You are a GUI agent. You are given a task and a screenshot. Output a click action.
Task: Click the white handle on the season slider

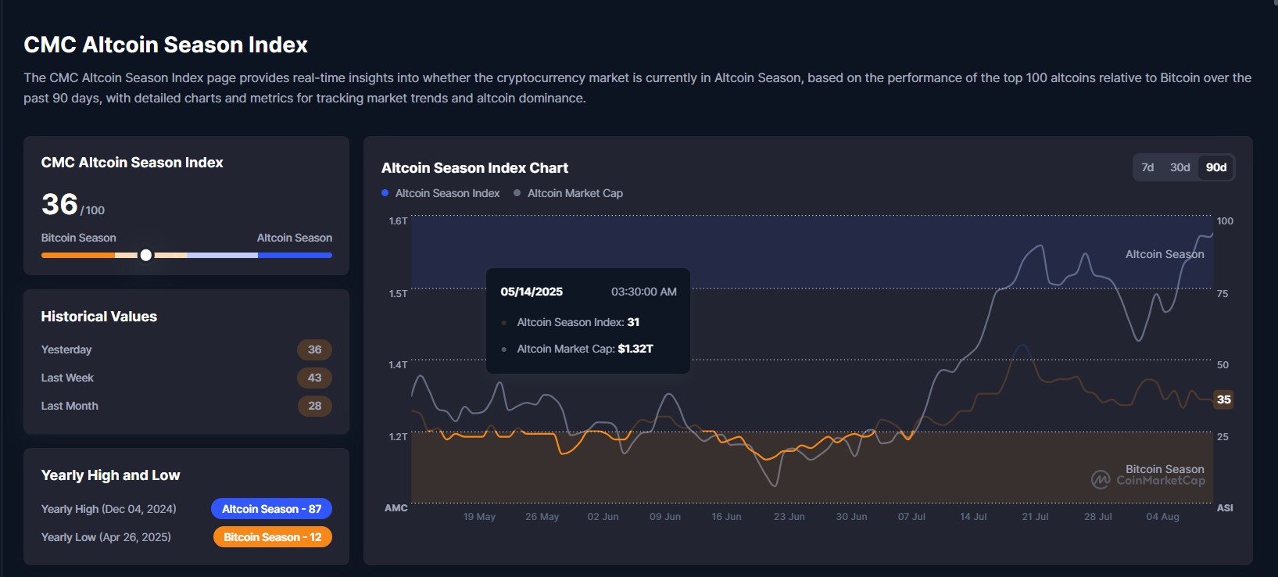tap(146, 255)
